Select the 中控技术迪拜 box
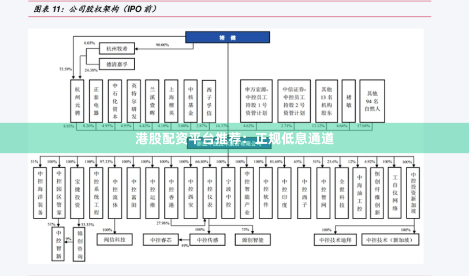This screenshot has height=276, width=469. pyautogui.click(x=335, y=240)
